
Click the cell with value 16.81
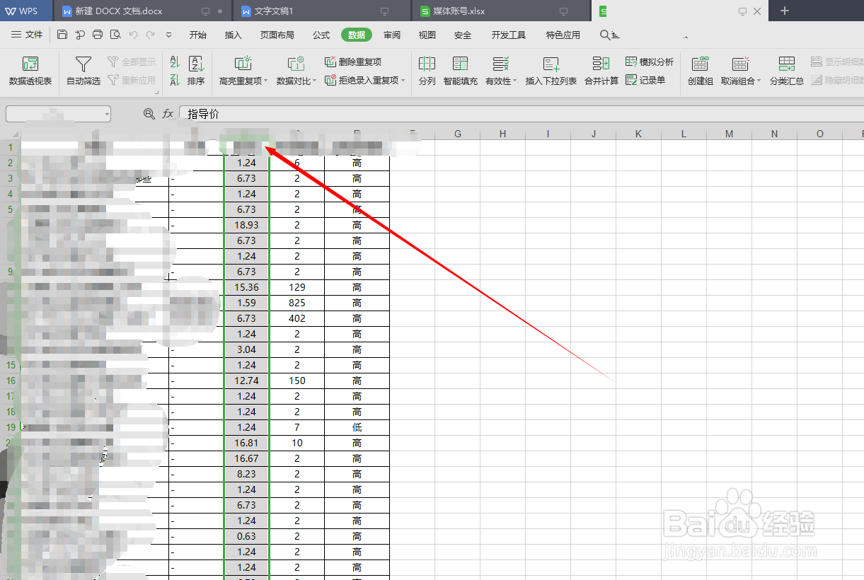(x=247, y=443)
